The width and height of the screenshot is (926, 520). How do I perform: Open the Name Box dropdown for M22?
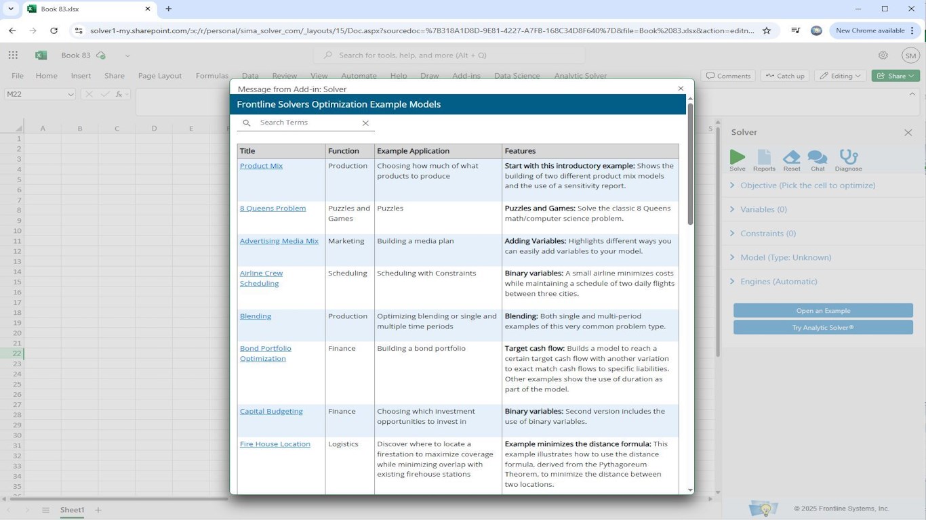[71, 95]
